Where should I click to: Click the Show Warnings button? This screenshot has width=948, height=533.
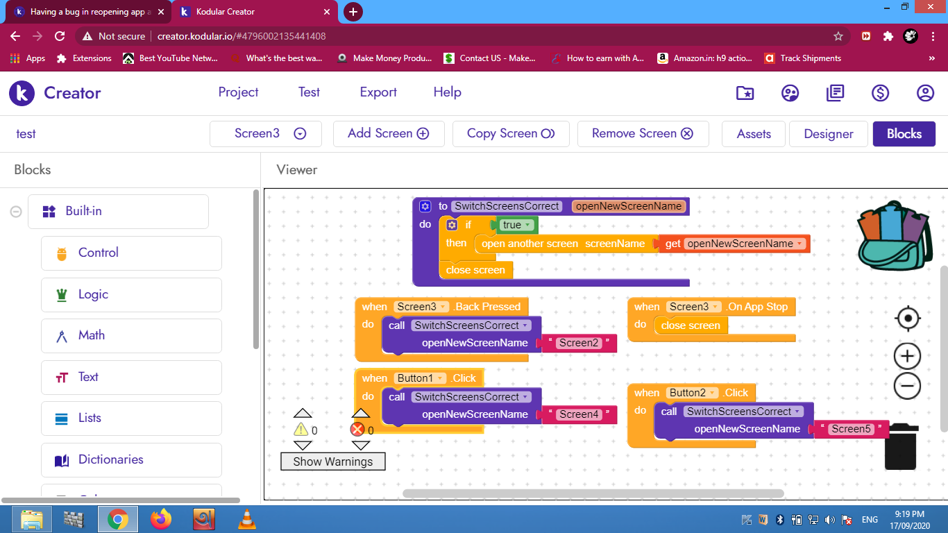pyautogui.click(x=332, y=462)
